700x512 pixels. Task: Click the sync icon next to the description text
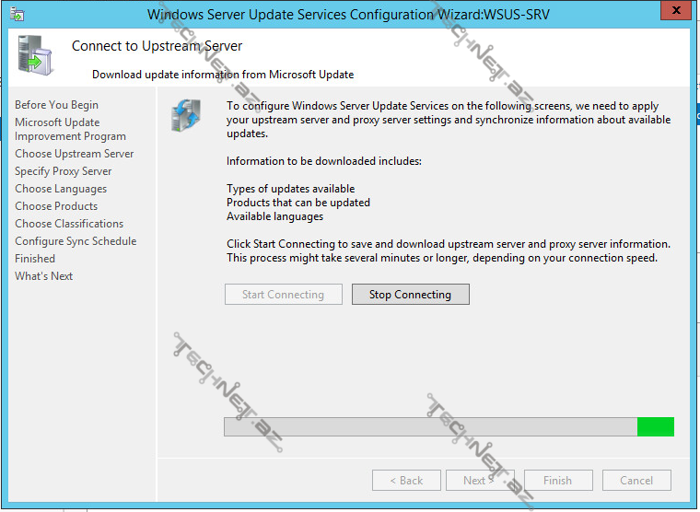pos(187,118)
